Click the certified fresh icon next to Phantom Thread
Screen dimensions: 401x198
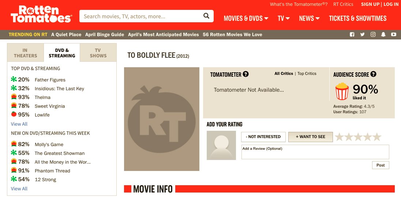click(14, 170)
